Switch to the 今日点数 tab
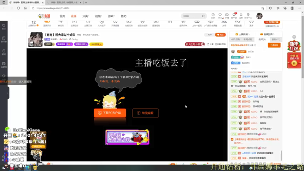This screenshot has width=304, height=171. 235,40
